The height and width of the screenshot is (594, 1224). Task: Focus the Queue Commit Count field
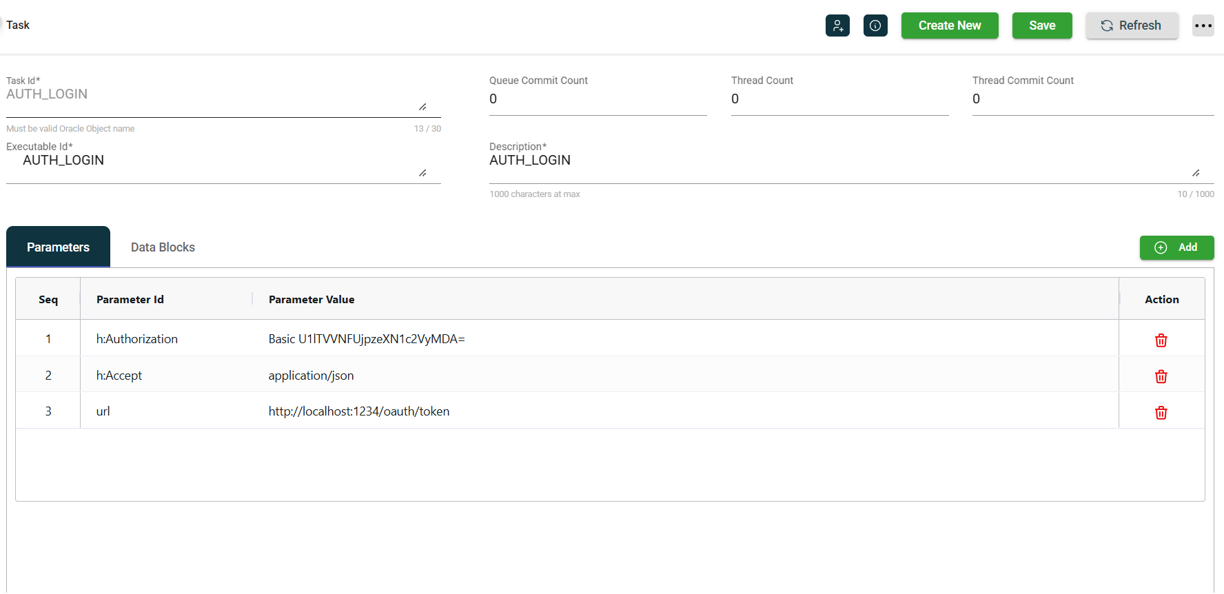(597, 99)
